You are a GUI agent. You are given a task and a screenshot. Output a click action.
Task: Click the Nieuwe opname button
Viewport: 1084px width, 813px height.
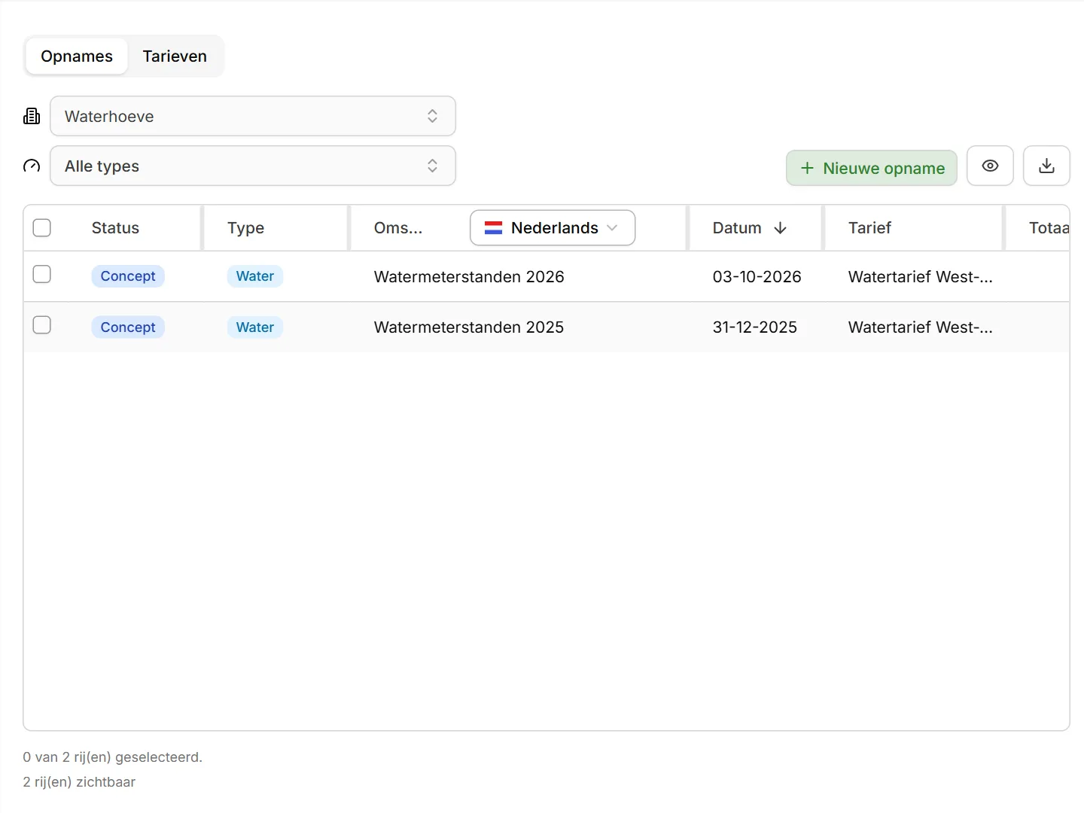click(872, 168)
